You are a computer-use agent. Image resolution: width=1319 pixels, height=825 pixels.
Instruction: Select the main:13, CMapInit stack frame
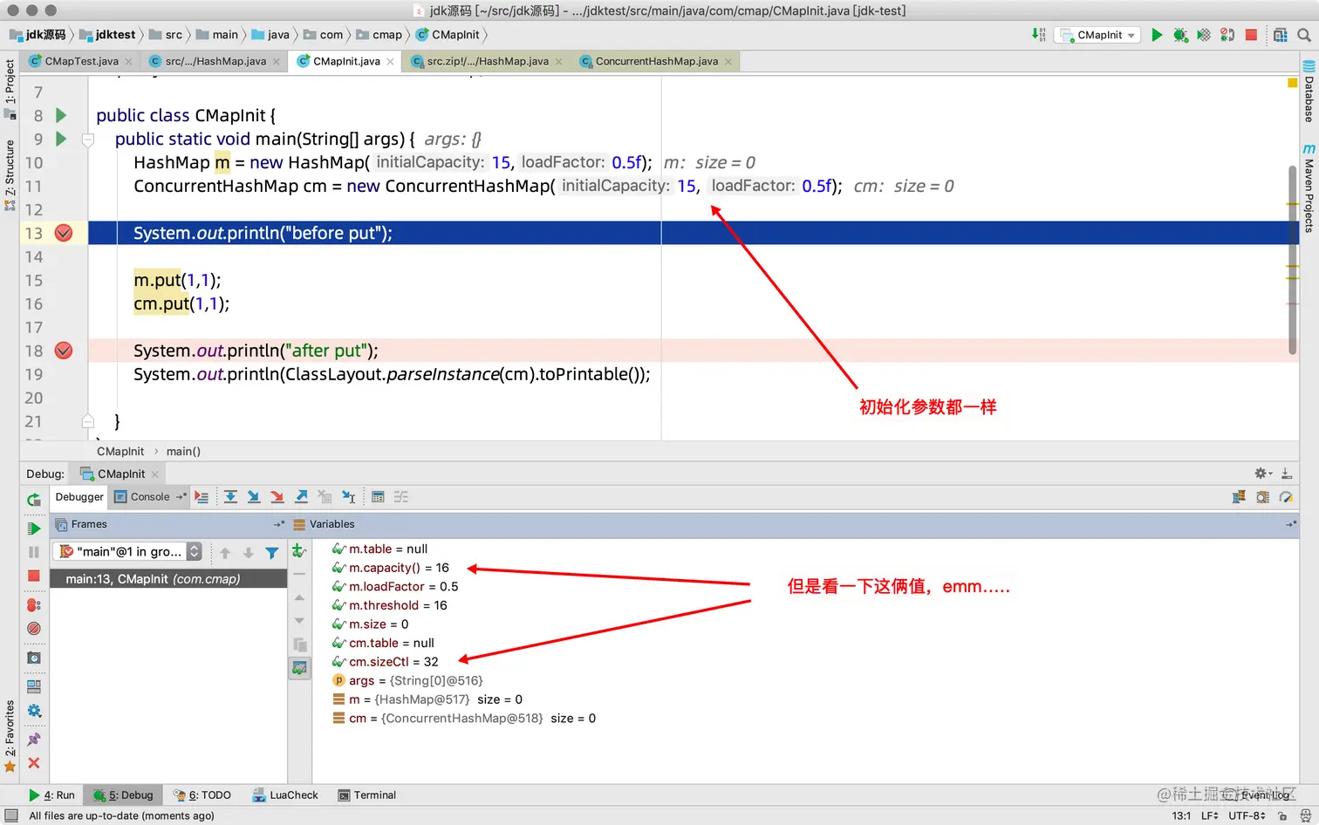pos(168,579)
